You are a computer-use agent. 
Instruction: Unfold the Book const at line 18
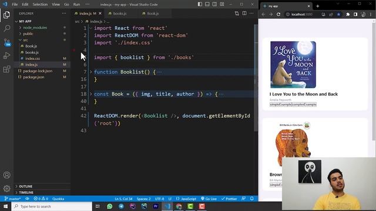[x=91, y=94]
